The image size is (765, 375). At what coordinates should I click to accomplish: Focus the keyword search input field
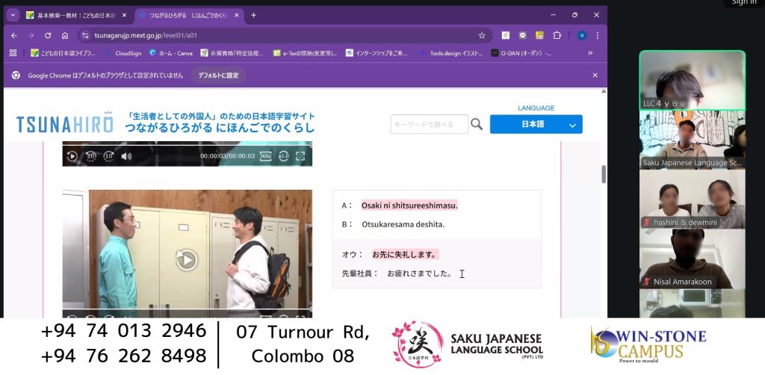click(429, 125)
